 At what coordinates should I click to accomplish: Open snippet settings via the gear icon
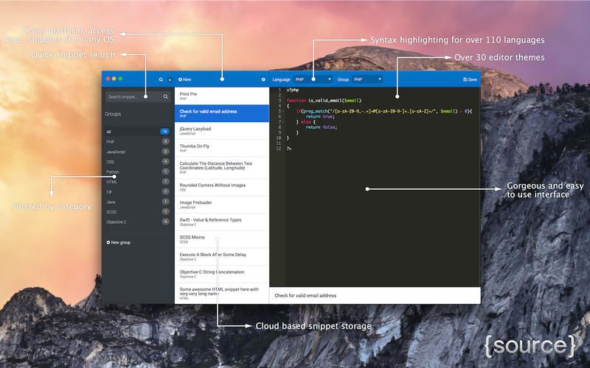(263, 79)
